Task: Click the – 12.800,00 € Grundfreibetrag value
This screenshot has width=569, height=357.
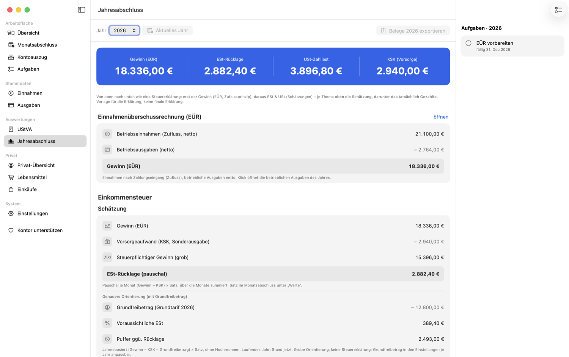Action: pyautogui.click(x=427, y=307)
